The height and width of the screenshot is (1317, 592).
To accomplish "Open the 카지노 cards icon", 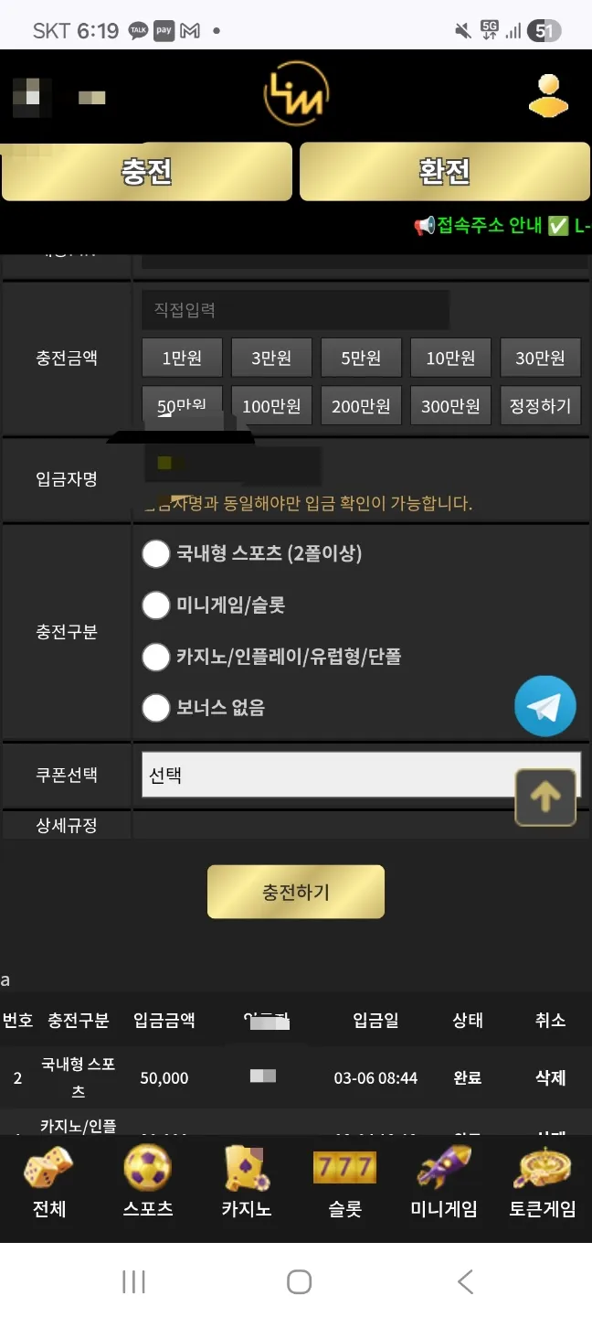I will (247, 1167).
